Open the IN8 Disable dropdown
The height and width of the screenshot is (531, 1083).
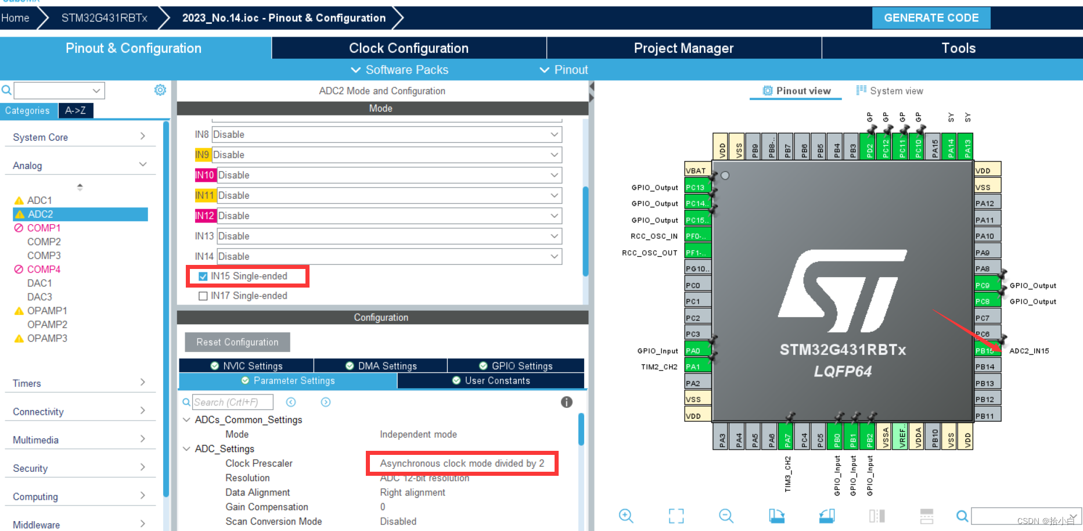coord(387,134)
